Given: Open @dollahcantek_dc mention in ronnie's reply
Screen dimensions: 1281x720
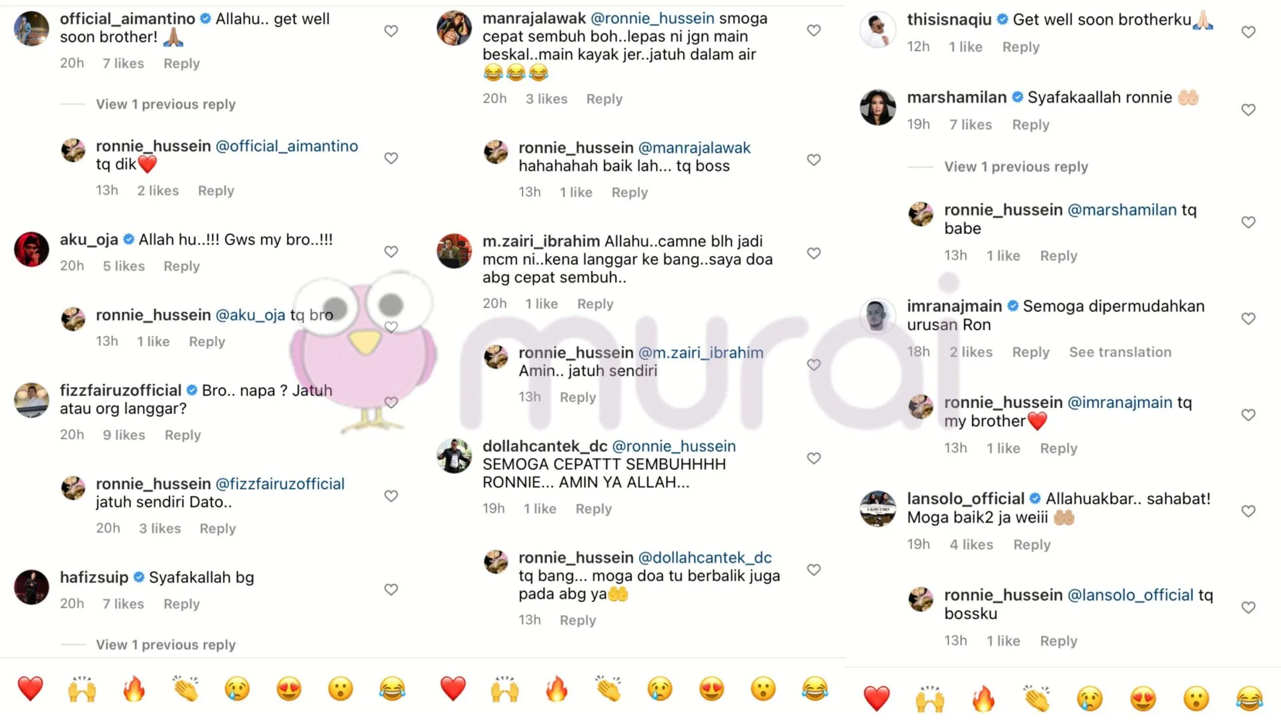Looking at the screenshot, I should pos(705,557).
